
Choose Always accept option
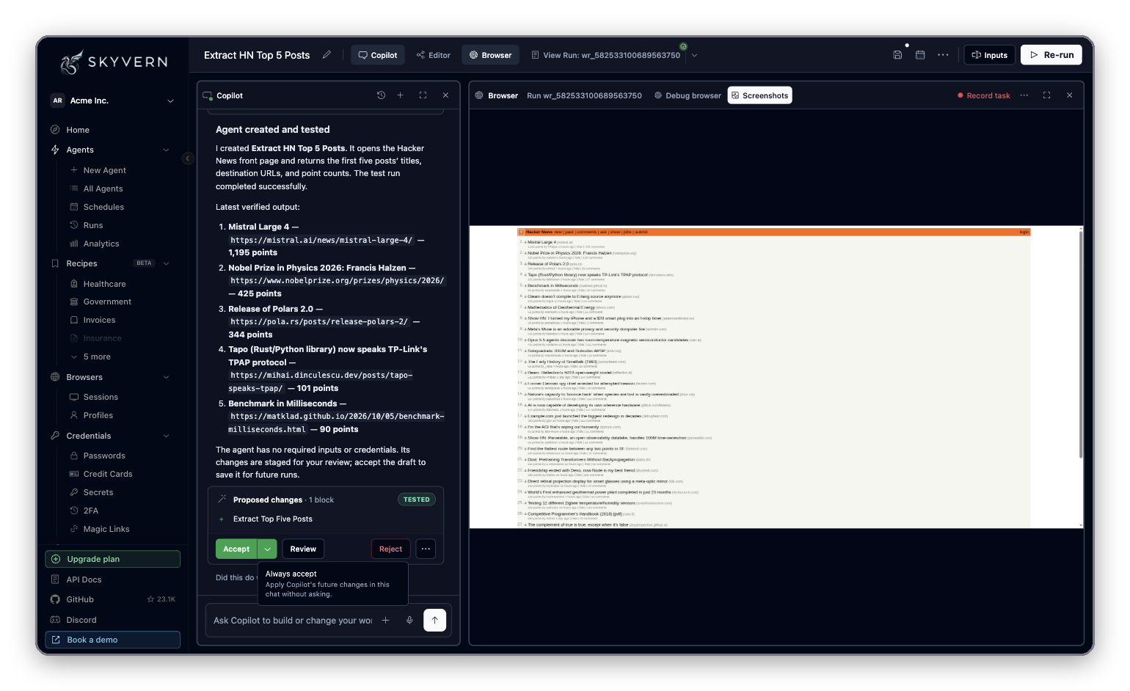pyautogui.click(x=332, y=584)
